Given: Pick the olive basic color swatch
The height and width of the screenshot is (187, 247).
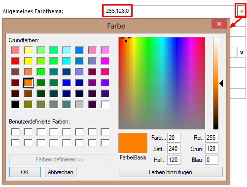Looking at the screenshot, I should (x=28, y=104).
